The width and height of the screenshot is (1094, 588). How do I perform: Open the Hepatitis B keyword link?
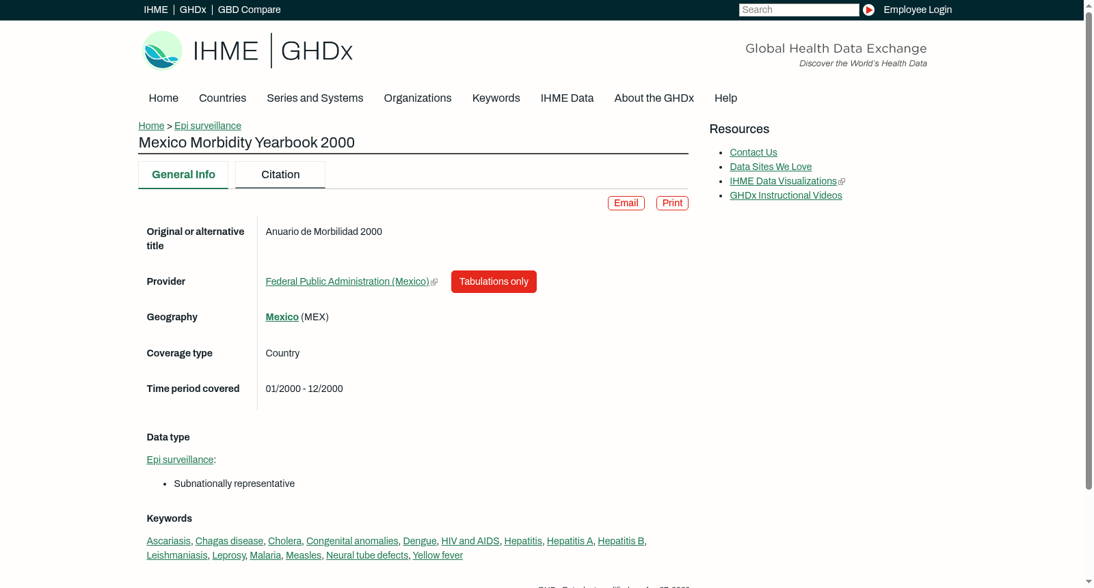pyautogui.click(x=622, y=541)
